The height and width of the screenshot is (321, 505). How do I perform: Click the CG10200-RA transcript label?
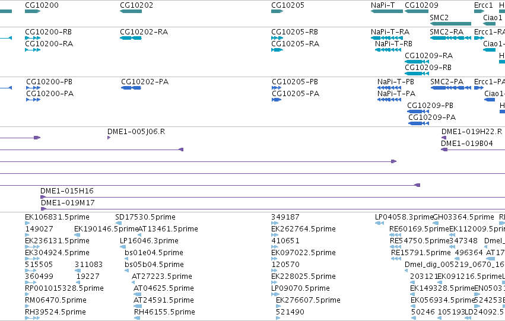click(x=49, y=44)
